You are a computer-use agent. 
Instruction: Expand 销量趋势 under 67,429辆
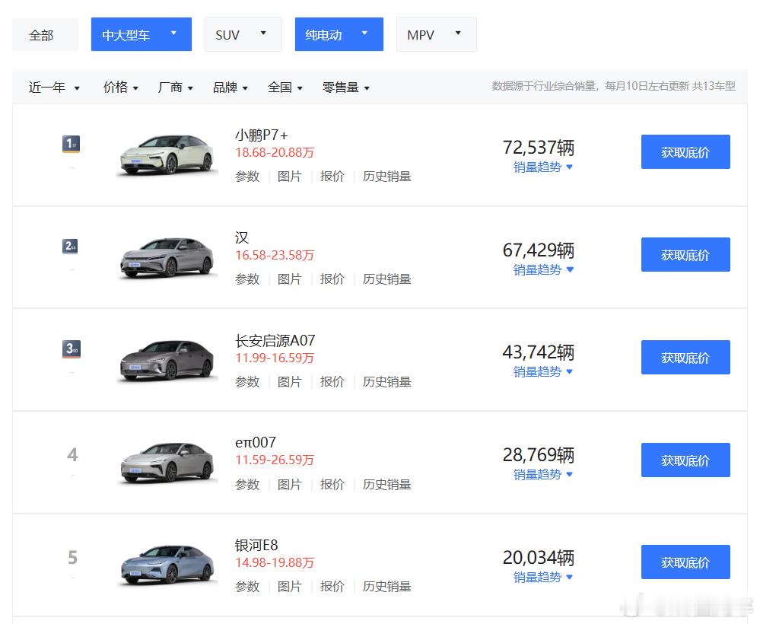[543, 270]
